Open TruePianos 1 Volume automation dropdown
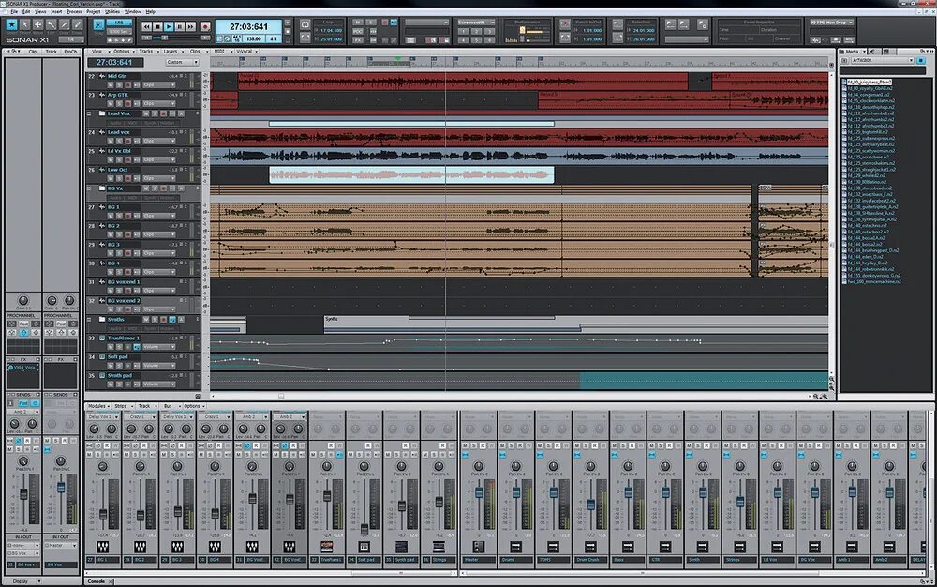 (x=158, y=347)
